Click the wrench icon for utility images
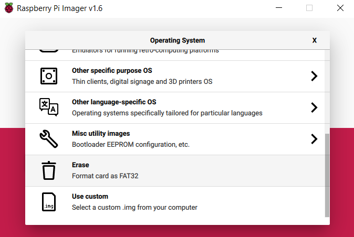 coord(49,139)
